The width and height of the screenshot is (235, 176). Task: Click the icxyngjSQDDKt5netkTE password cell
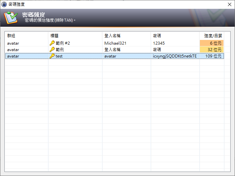tap(175, 56)
